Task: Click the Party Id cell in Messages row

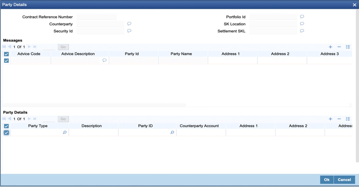Action: point(134,60)
